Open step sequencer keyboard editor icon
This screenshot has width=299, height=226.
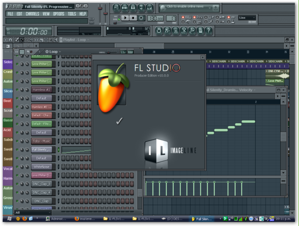(x=130, y=52)
